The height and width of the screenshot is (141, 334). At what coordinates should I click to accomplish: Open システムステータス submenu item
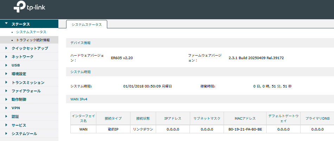31,32
